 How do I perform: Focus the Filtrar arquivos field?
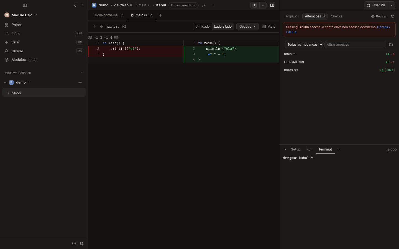355,45
